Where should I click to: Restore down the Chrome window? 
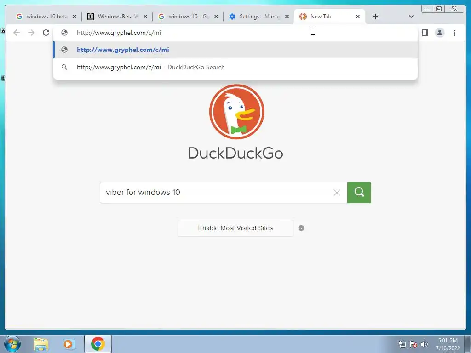click(439, 9)
